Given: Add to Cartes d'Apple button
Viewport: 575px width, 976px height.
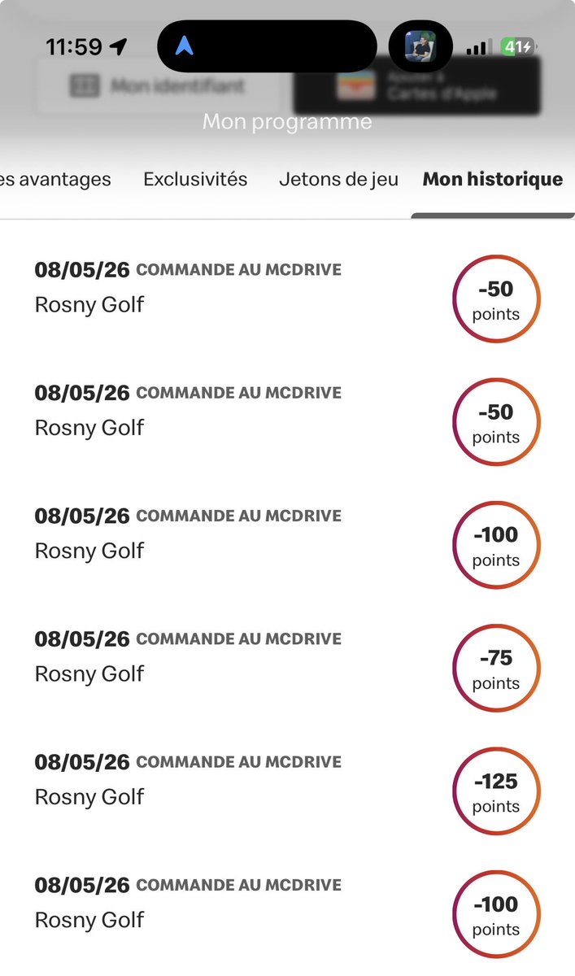Looking at the screenshot, I should click(x=416, y=85).
